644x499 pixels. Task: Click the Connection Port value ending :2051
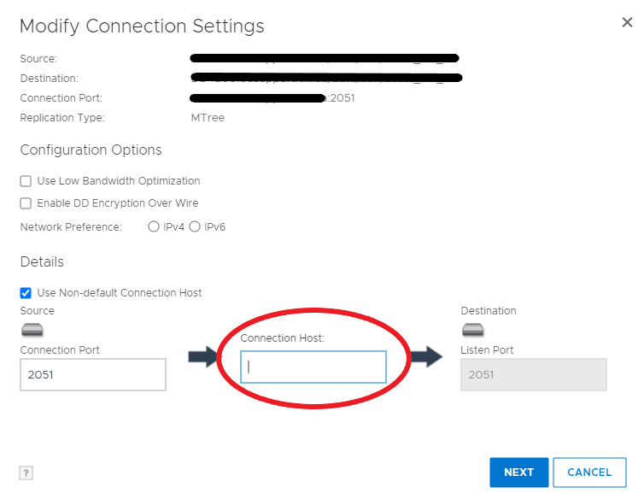(x=272, y=98)
